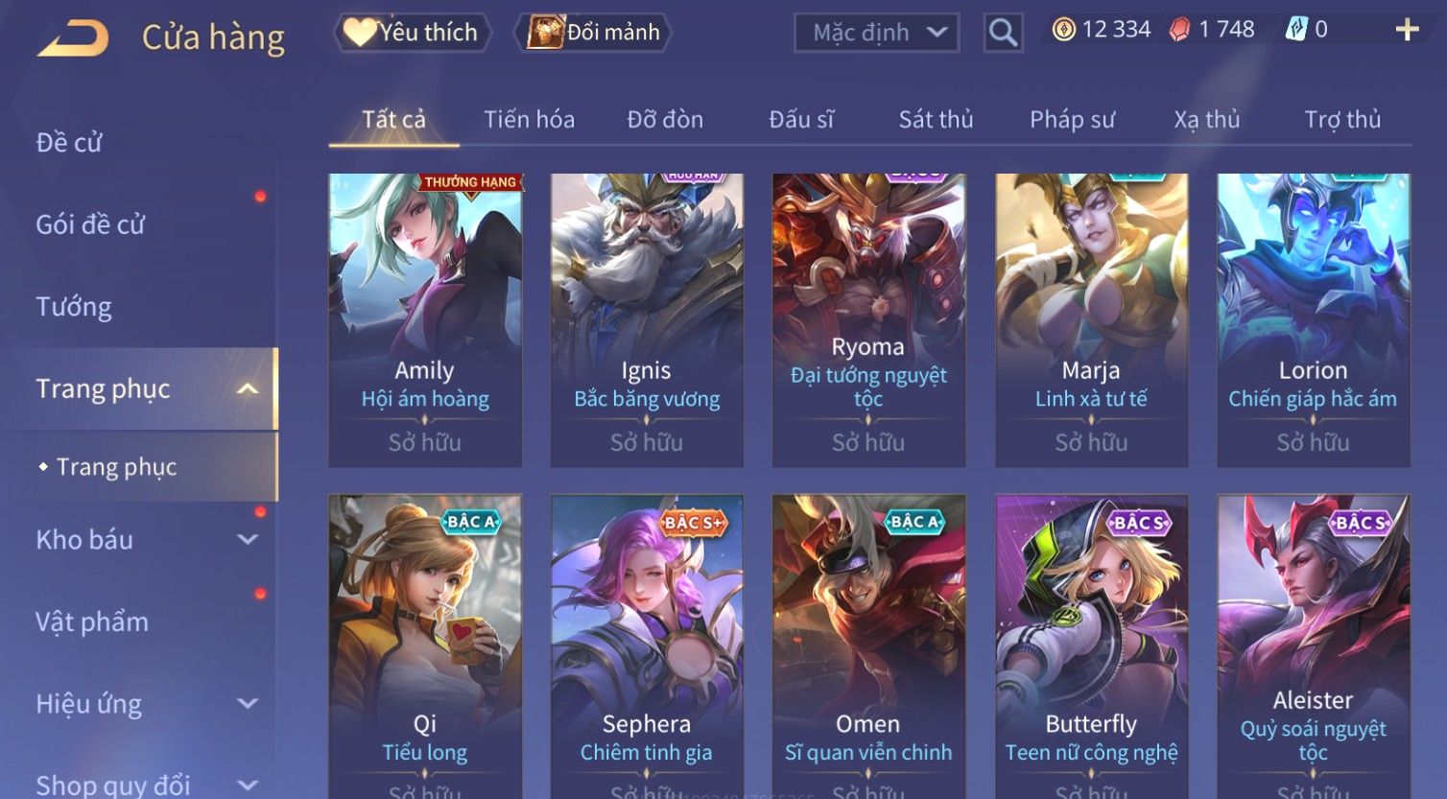1447x799 pixels.
Task: Click the blue voucher currency icon
Action: [1296, 30]
